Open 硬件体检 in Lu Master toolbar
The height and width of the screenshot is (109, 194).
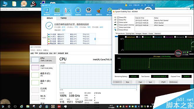point(47,12)
